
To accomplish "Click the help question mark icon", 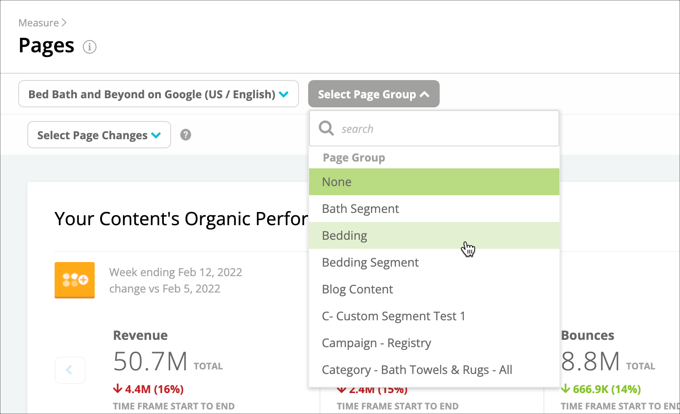I will pos(186,135).
